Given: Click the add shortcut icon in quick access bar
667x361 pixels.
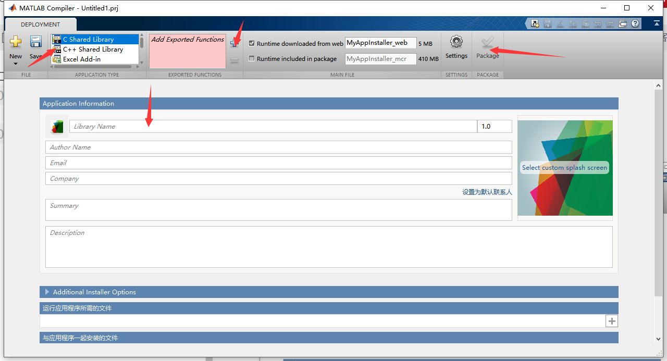Looking at the screenshot, I should tap(535, 23).
